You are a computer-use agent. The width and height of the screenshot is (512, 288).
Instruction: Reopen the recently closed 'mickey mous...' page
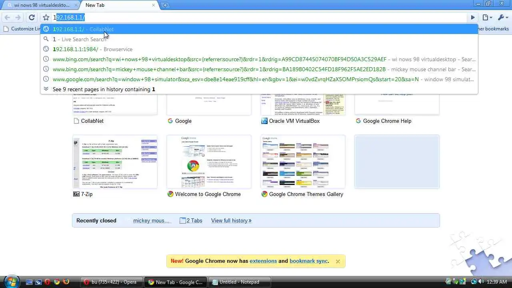click(151, 220)
